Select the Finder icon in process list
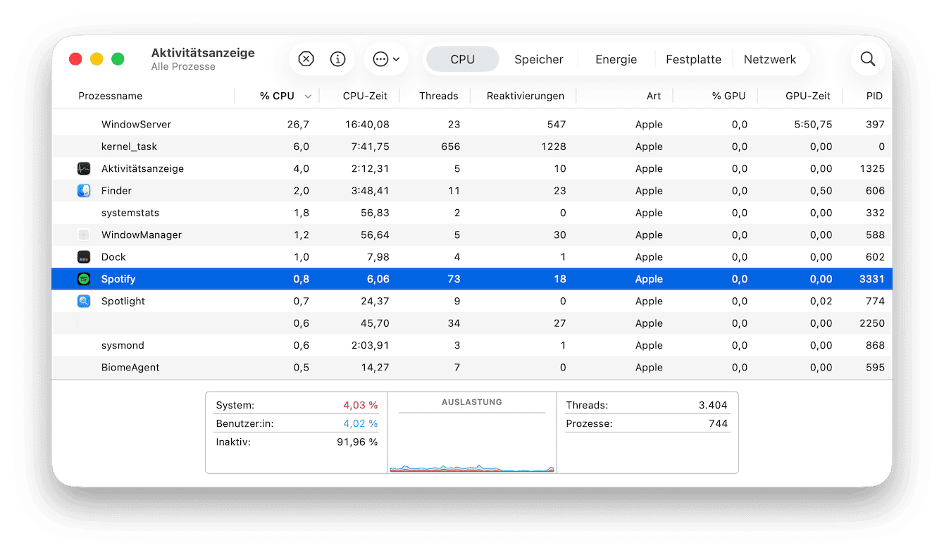The height and width of the screenshot is (555, 944). click(x=84, y=191)
